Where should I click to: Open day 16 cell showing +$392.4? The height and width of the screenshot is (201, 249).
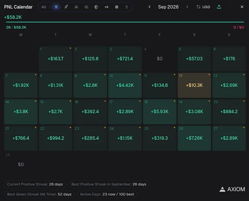point(90,112)
